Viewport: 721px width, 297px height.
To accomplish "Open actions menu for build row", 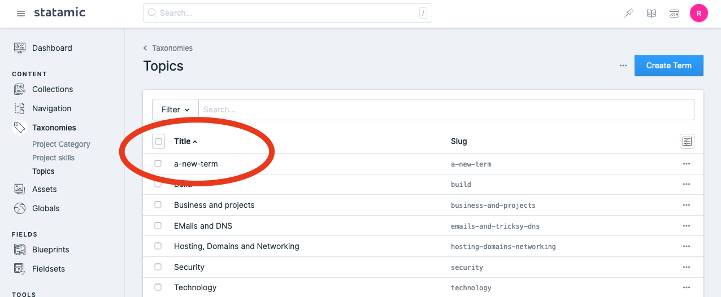I will [687, 184].
